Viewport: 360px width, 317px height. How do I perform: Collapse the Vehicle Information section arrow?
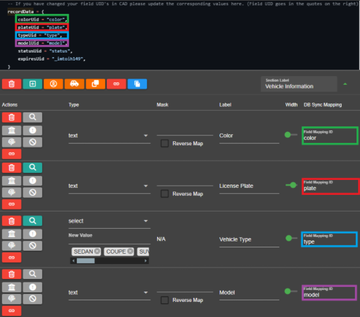[345, 84]
